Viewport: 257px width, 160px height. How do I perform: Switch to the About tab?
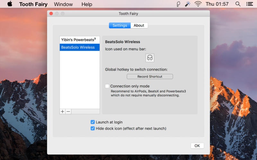pyautogui.click(x=139, y=26)
